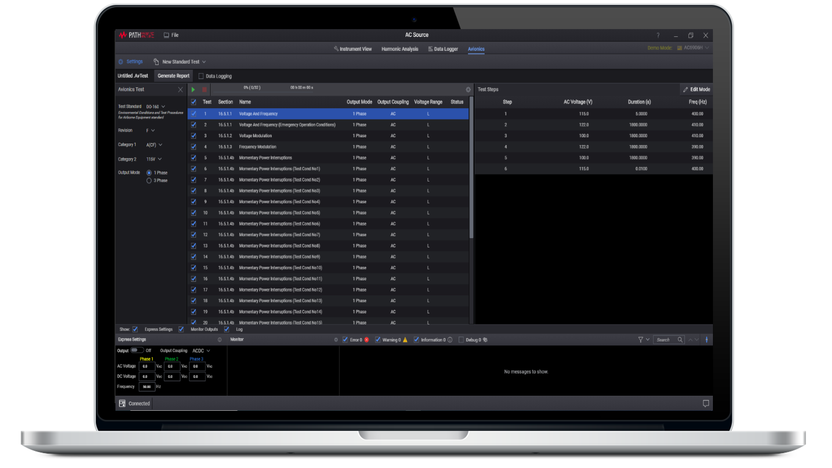The width and height of the screenshot is (832, 468).
Task: Toggle the Output on/off switch
Action: click(x=137, y=350)
